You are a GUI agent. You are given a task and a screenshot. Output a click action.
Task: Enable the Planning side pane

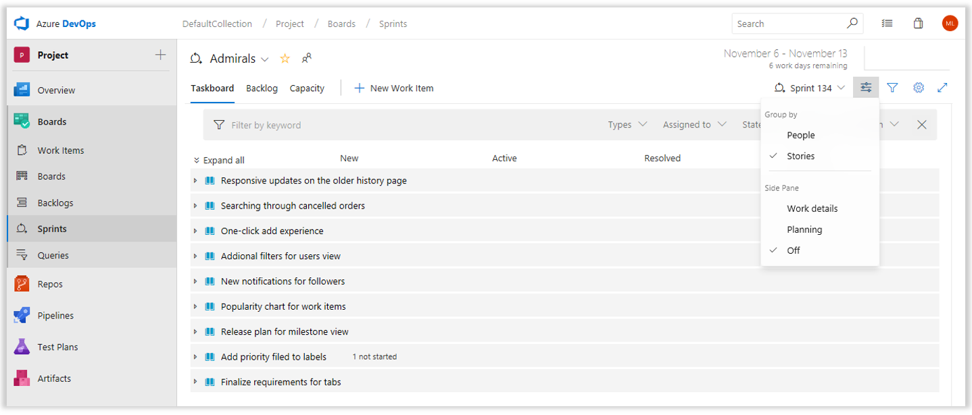(804, 229)
